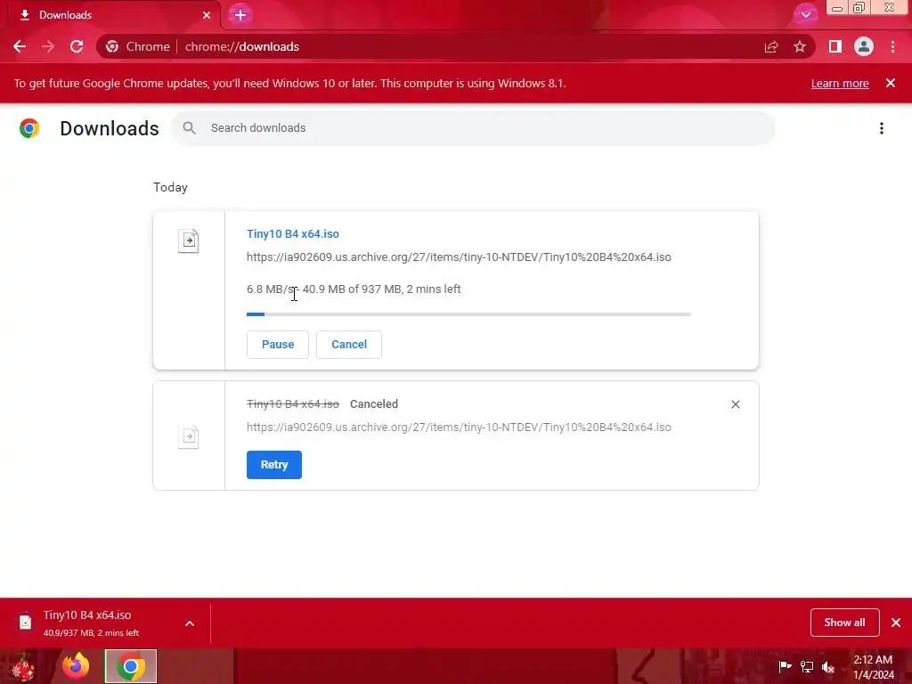Go back using the browser back arrow
The height and width of the screenshot is (684, 912).
(20, 46)
